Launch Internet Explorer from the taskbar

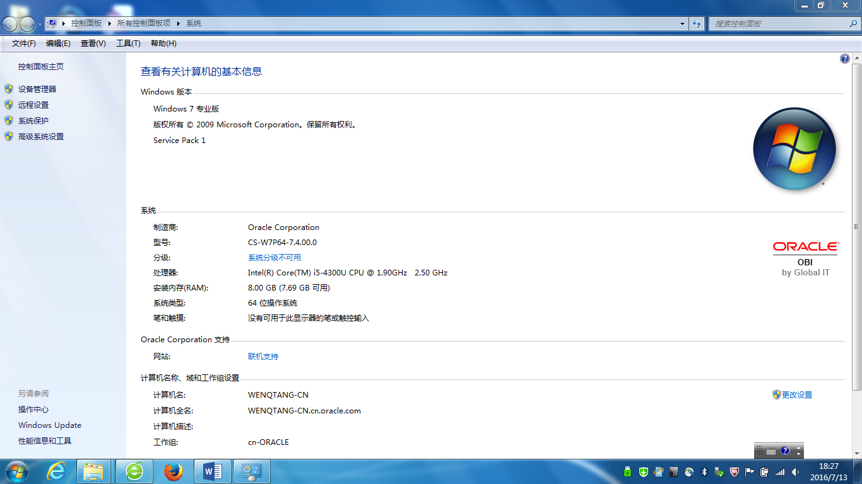coord(56,471)
